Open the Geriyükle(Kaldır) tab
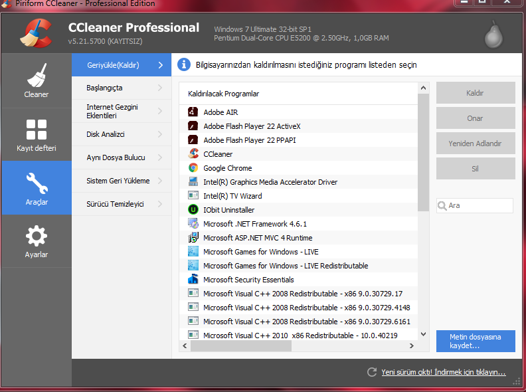526x392 pixels. 122,64
